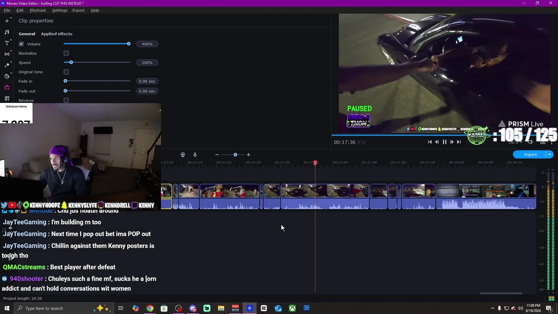The width and height of the screenshot is (558, 314).
Task: Click the 00:17:50 ruler label
Action: (398, 163)
